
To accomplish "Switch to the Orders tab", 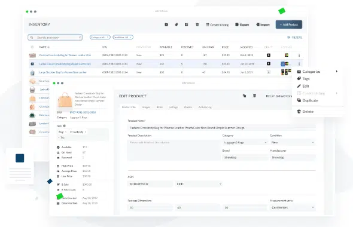I will [x=188, y=107].
